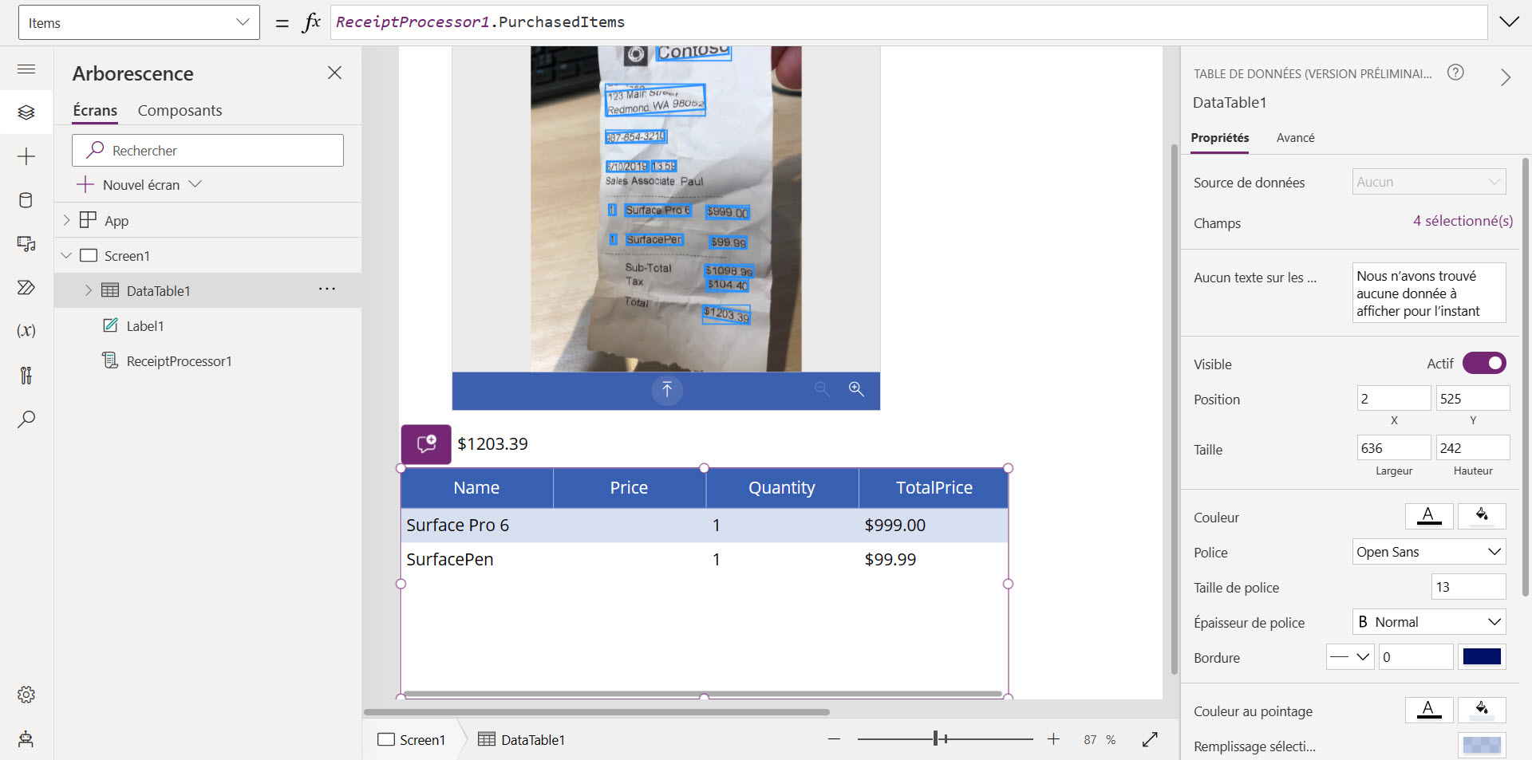Open the help question mark icon
1532x760 pixels.
coord(1455,73)
